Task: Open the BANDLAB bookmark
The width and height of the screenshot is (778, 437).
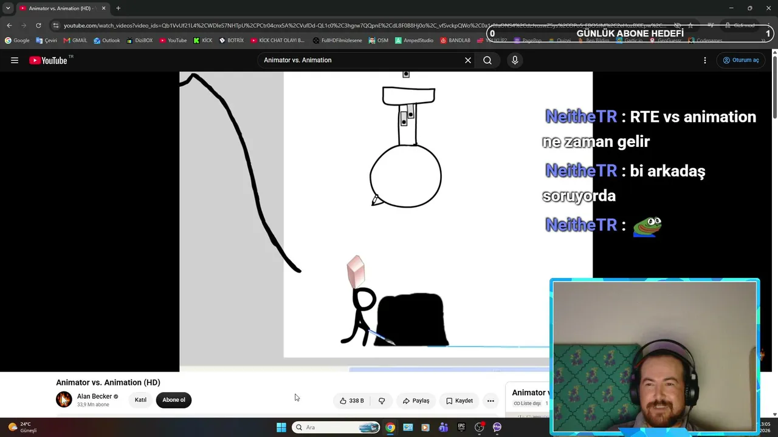Action: 455,41
